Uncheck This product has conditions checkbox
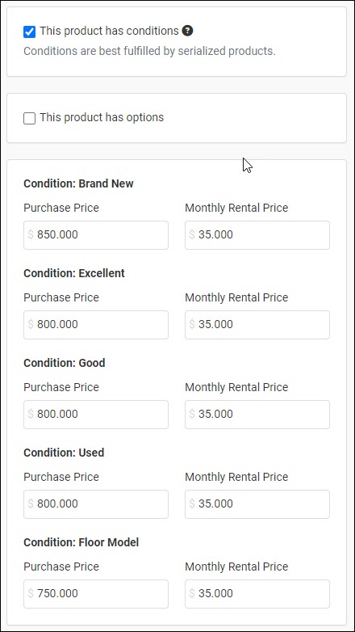 29,32
